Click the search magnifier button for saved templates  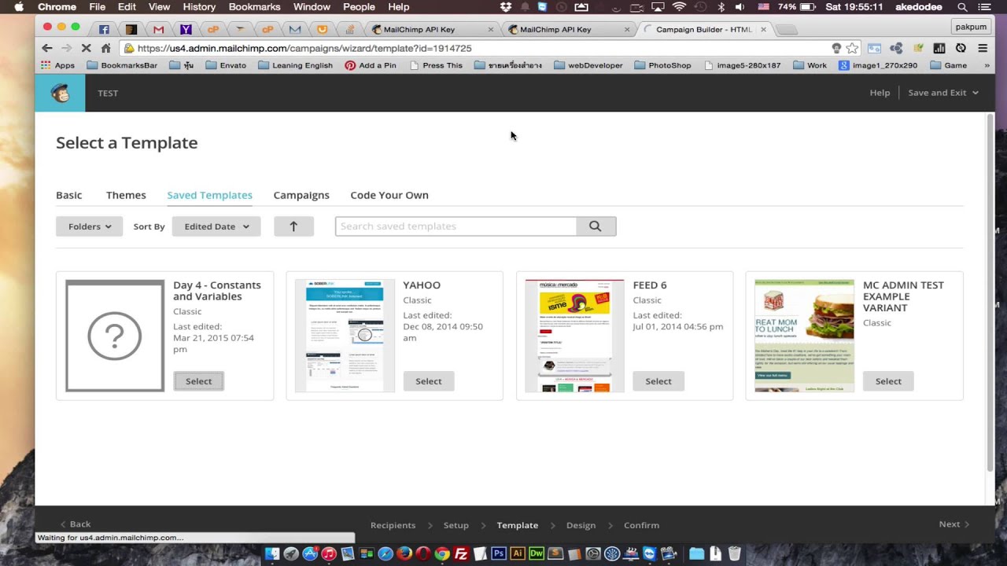tap(596, 226)
